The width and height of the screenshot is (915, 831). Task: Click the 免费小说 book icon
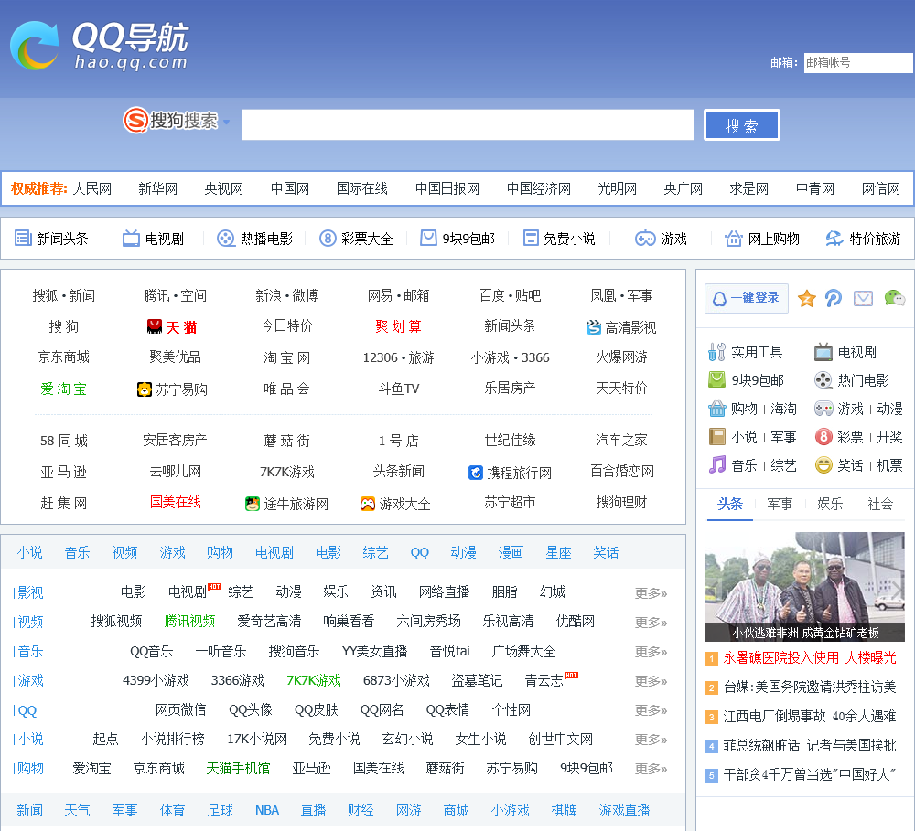click(531, 238)
